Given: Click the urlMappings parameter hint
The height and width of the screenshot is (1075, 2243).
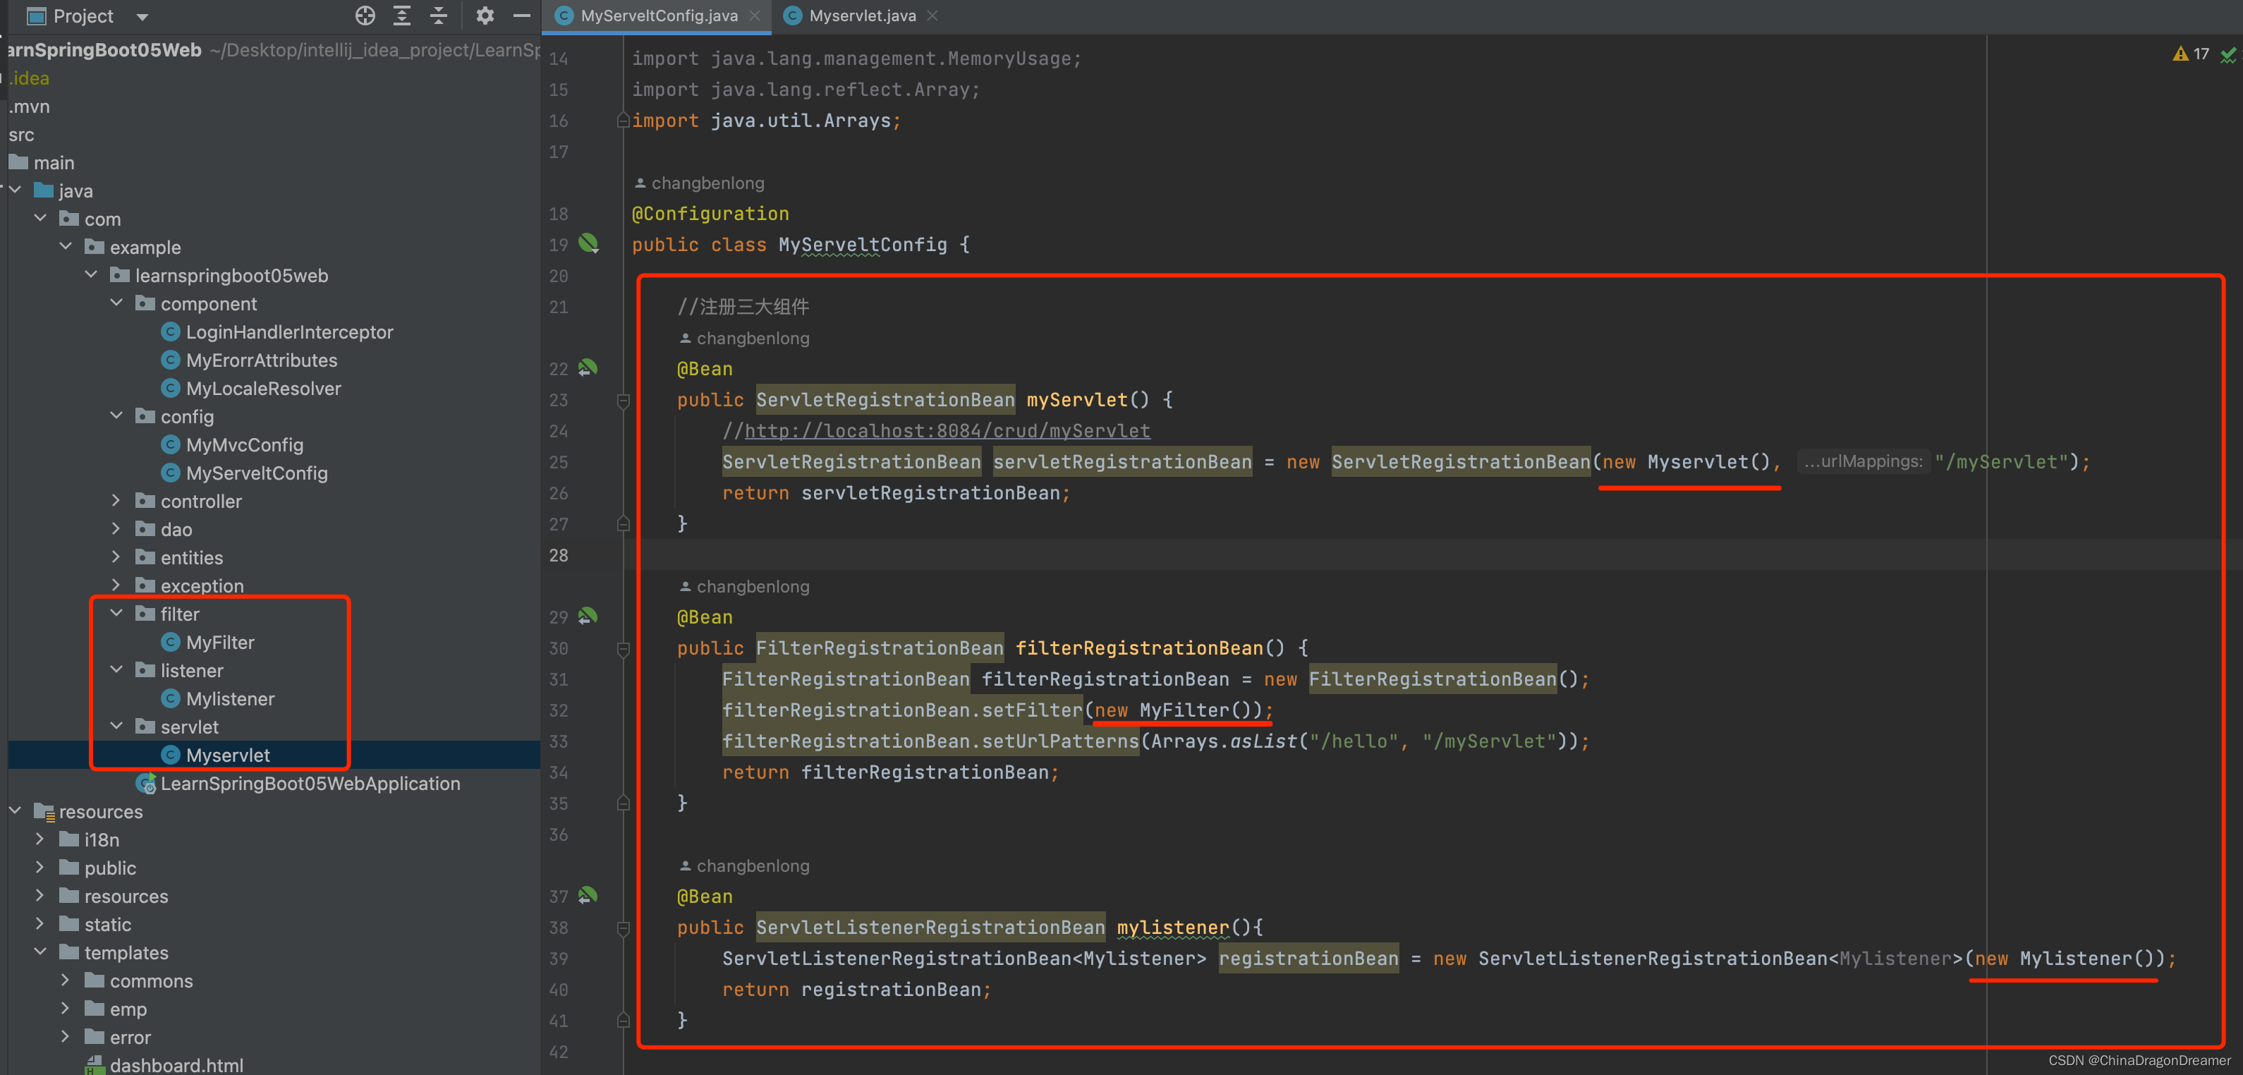Looking at the screenshot, I should pos(1863,461).
